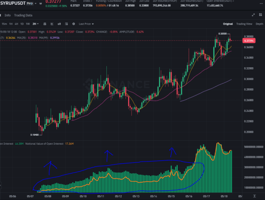The image size is (265, 200).
Task: Select the 1W timeframe
Action: [28, 24]
